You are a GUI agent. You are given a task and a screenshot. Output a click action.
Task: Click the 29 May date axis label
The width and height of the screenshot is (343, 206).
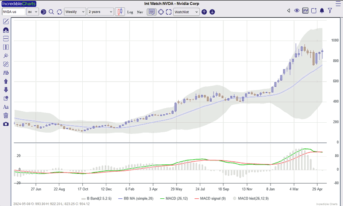176,189
